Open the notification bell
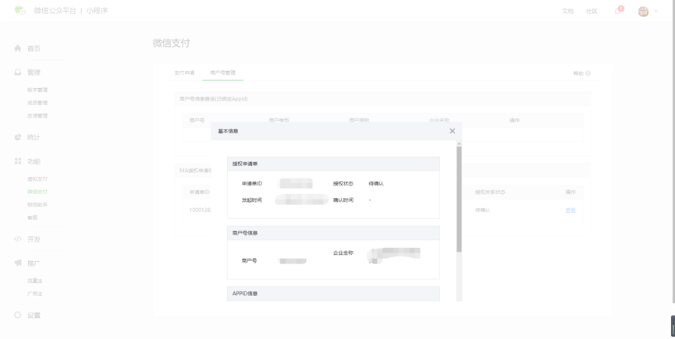Screen dimensions: 675x339 coord(618,11)
